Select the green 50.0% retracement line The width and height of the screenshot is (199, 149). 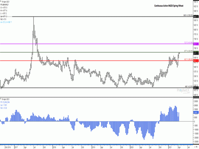pos(93,52)
